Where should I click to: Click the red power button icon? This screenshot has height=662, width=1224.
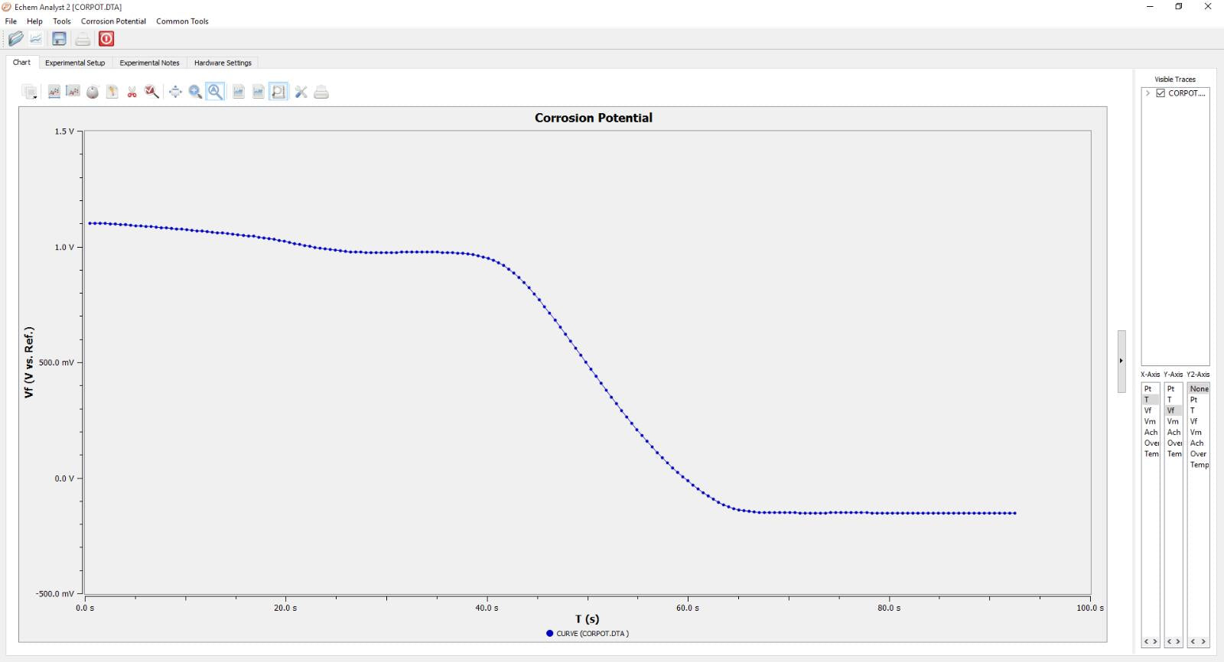tap(106, 39)
